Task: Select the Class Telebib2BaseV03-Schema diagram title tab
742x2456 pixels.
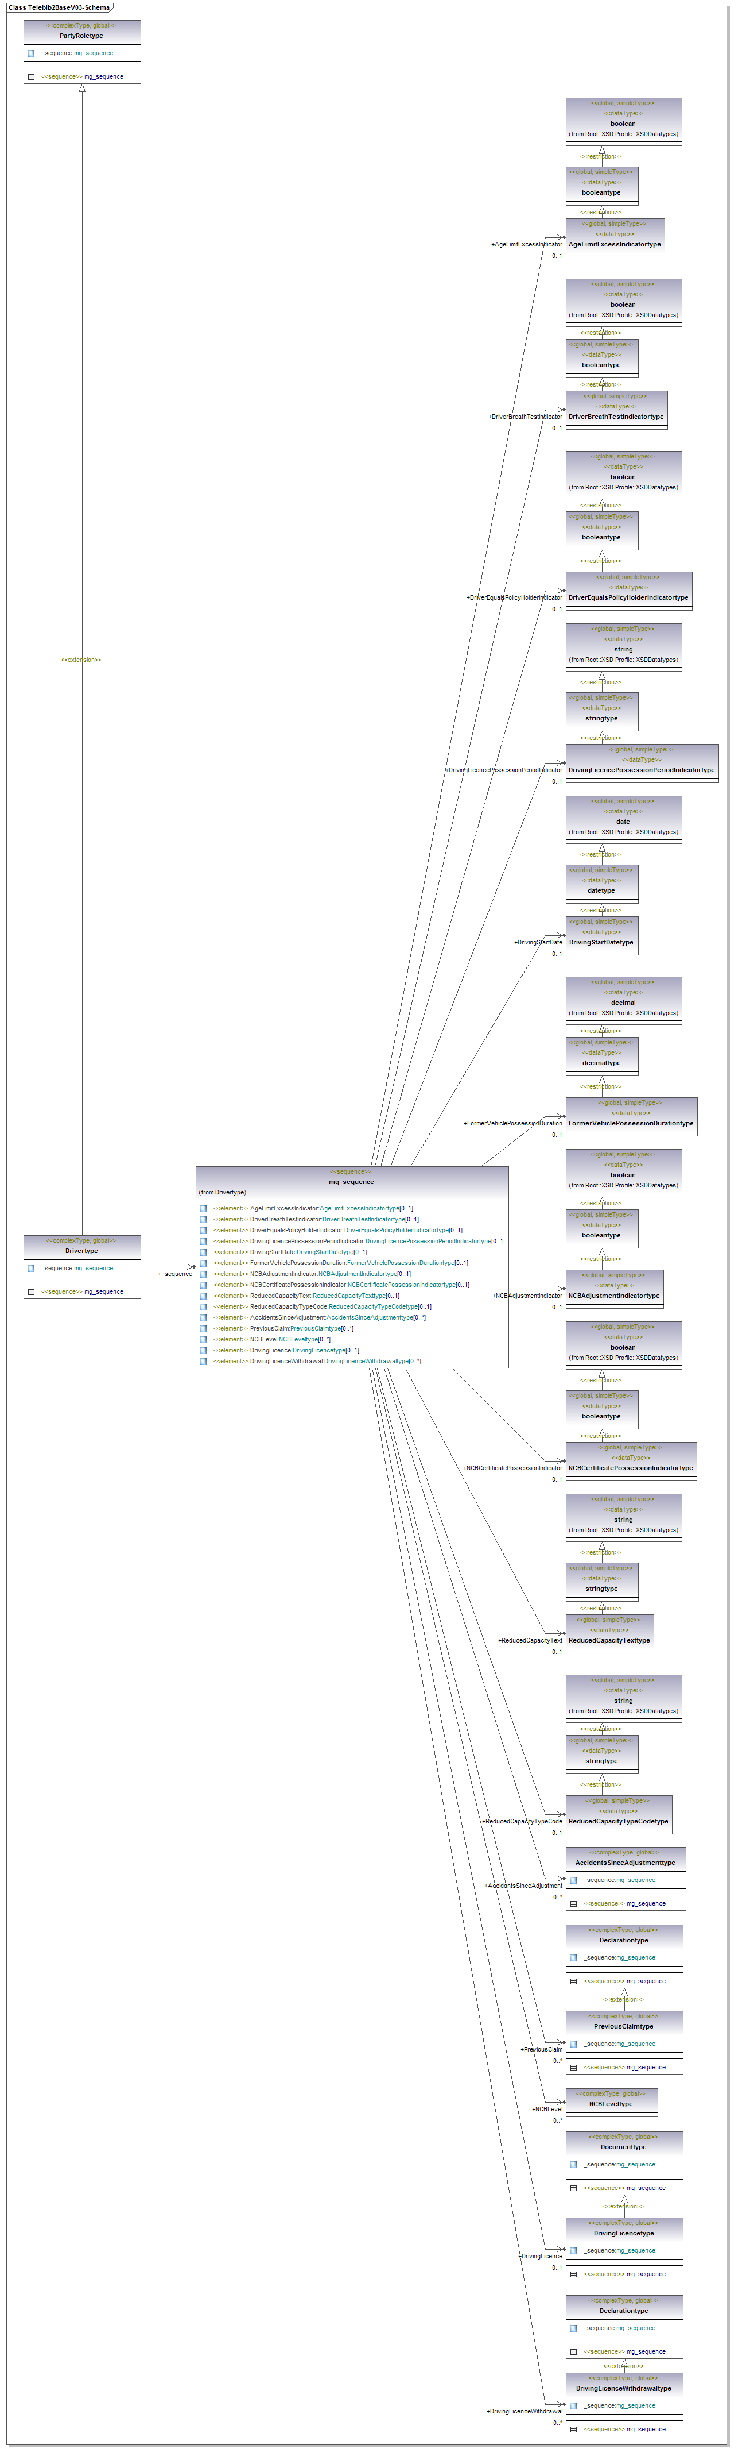Action: (x=59, y=7)
